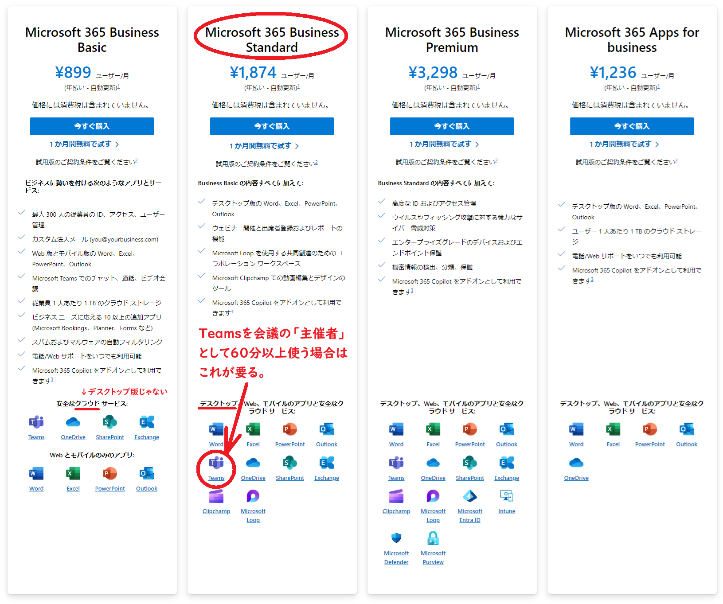Open the OneDrive icon under Business Basic

[x=73, y=422]
